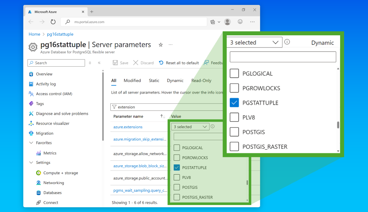
Task: Collapse the Settings group
Action: point(31,163)
